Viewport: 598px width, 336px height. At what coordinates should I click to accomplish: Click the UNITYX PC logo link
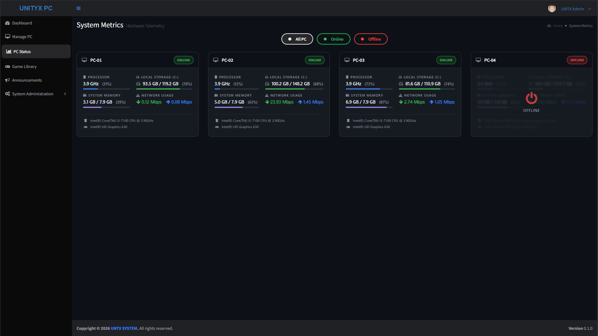point(36,8)
